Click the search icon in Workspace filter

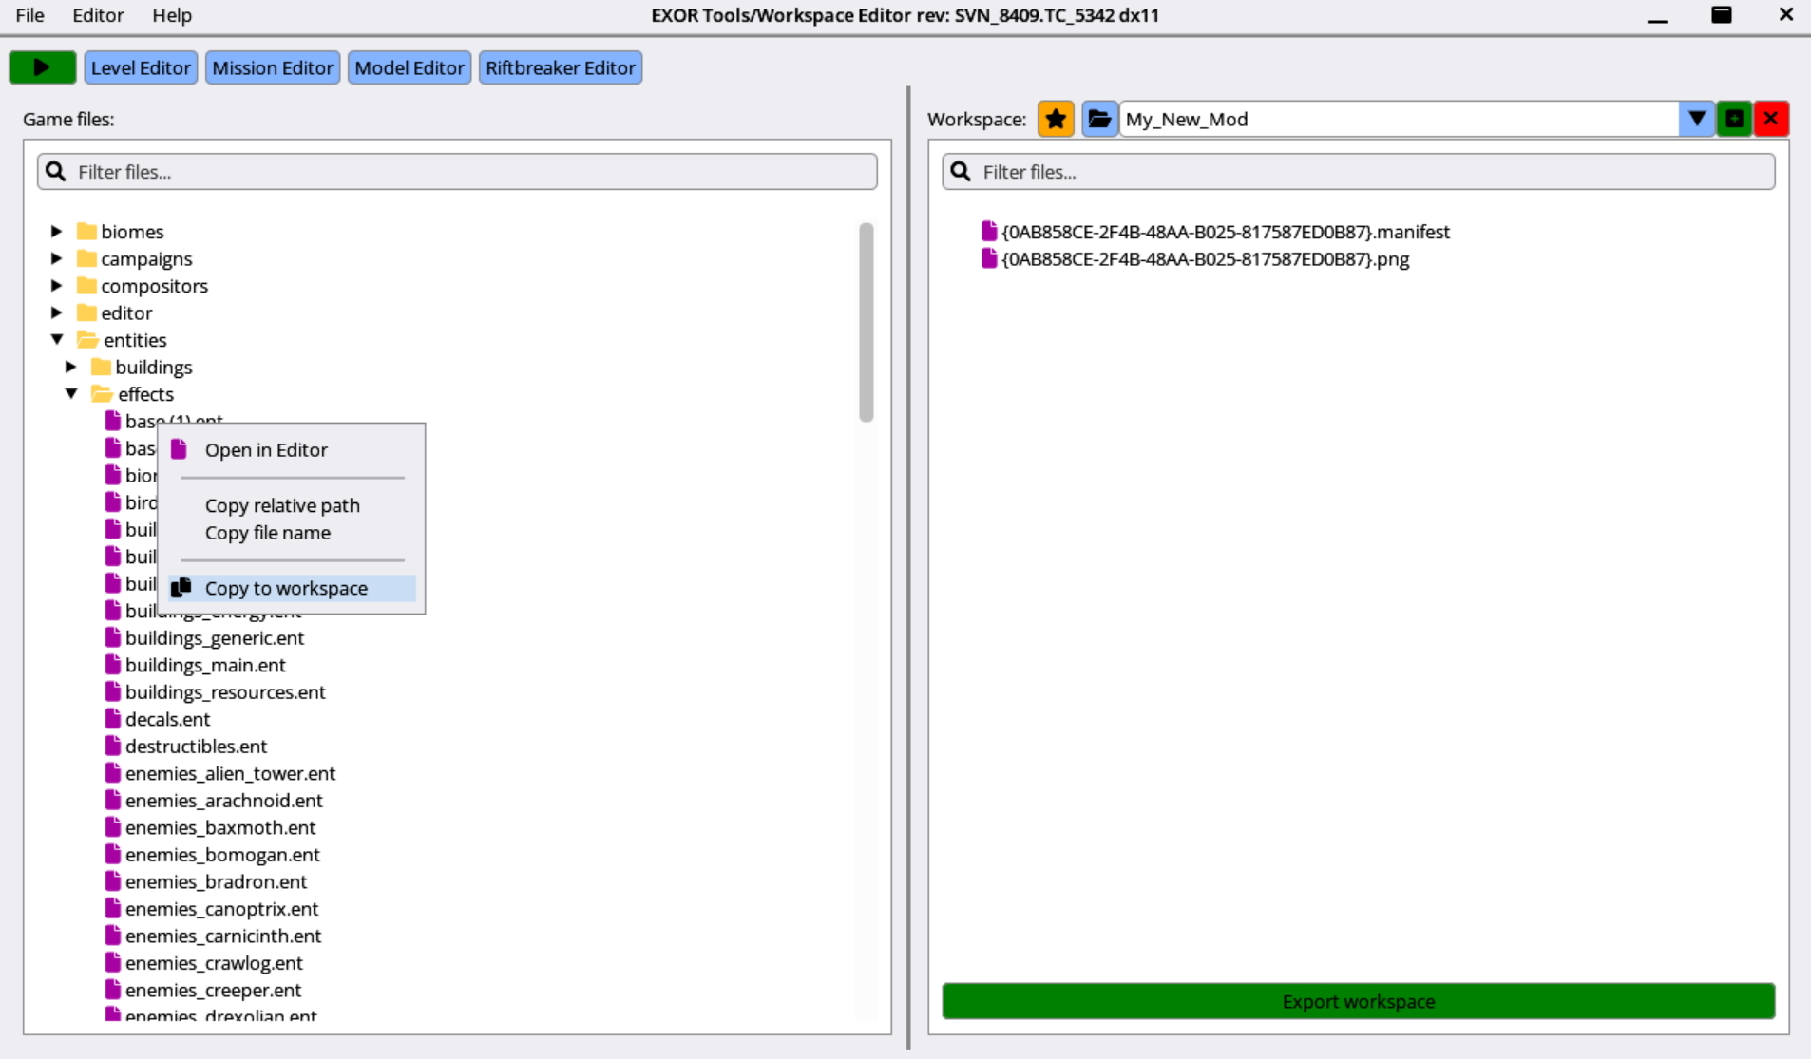961,171
